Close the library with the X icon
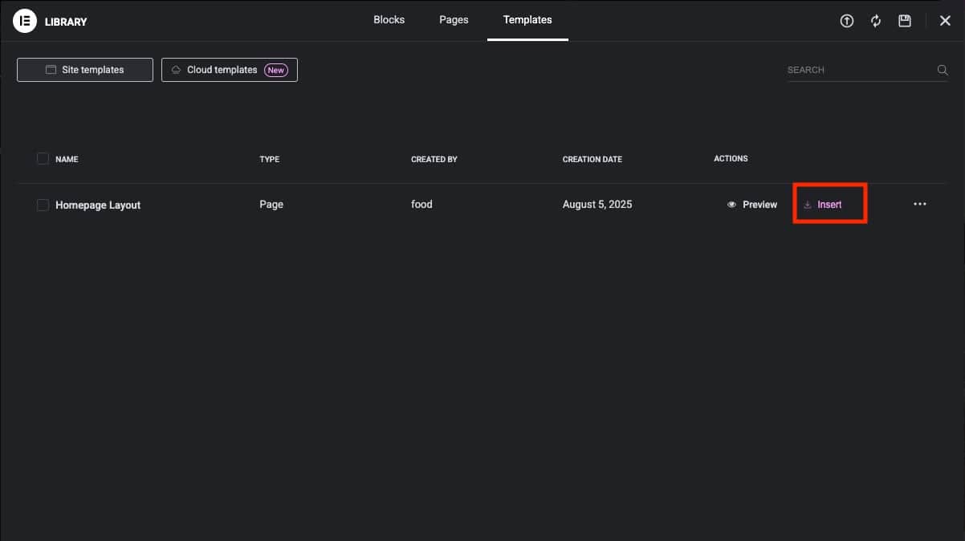 tap(945, 21)
